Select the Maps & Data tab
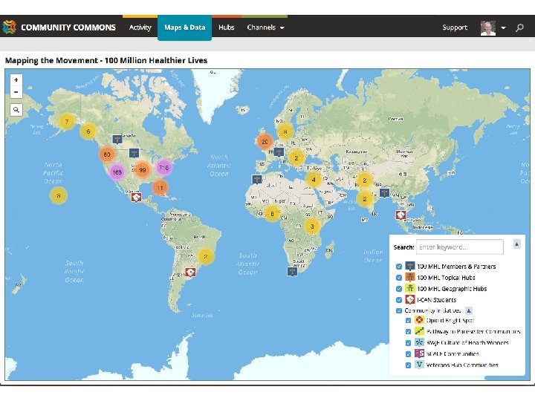The image size is (535, 401). 184,27
